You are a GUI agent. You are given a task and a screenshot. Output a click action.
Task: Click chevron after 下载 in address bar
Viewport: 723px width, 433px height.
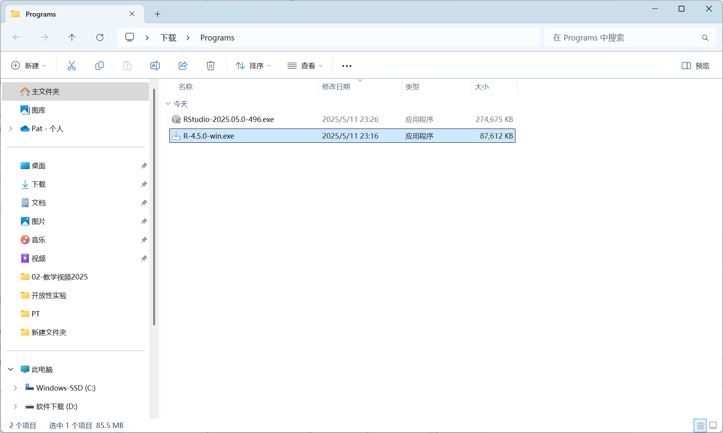[x=188, y=38]
